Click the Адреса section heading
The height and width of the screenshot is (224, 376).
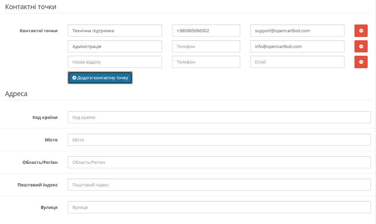(16, 94)
